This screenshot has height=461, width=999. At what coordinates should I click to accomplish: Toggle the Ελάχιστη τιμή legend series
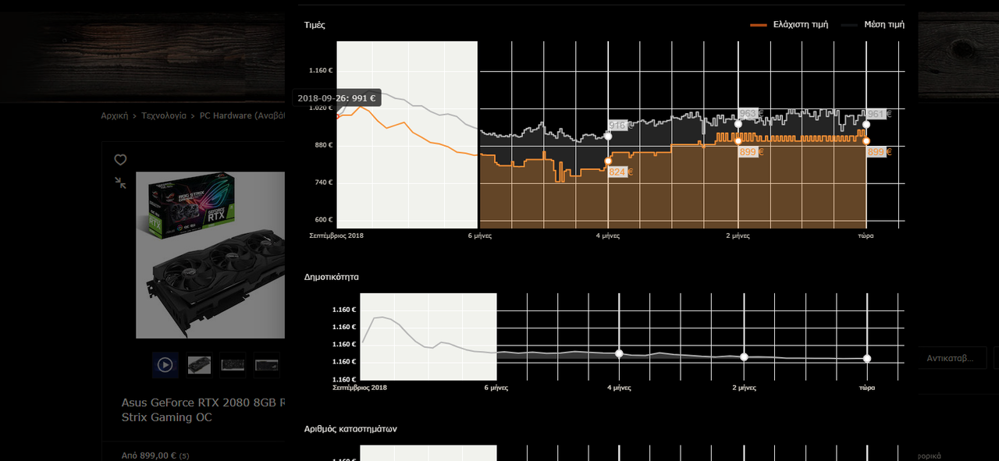(x=788, y=25)
